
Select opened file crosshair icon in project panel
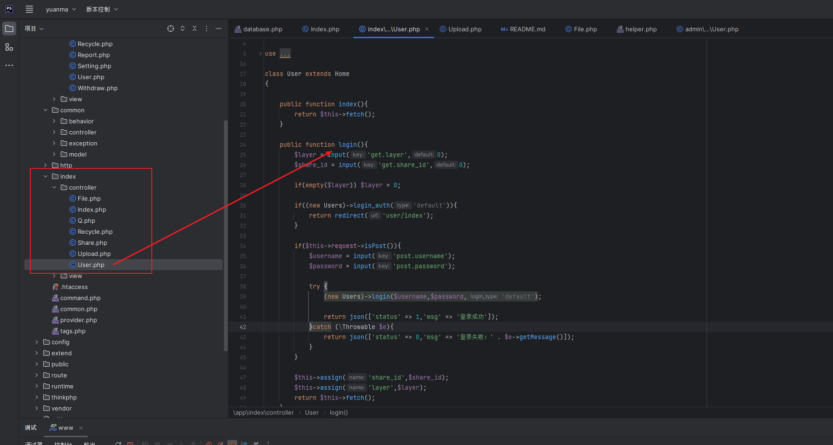tap(171, 29)
